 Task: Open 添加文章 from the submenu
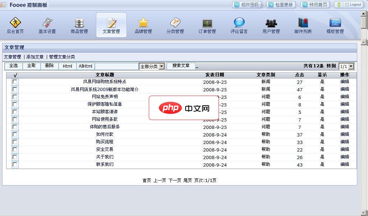pyautogui.click(x=35, y=57)
